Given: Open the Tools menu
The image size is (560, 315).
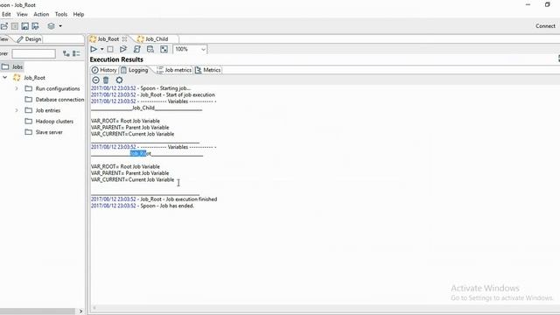Looking at the screenshot, I should [x=60, y=14].
